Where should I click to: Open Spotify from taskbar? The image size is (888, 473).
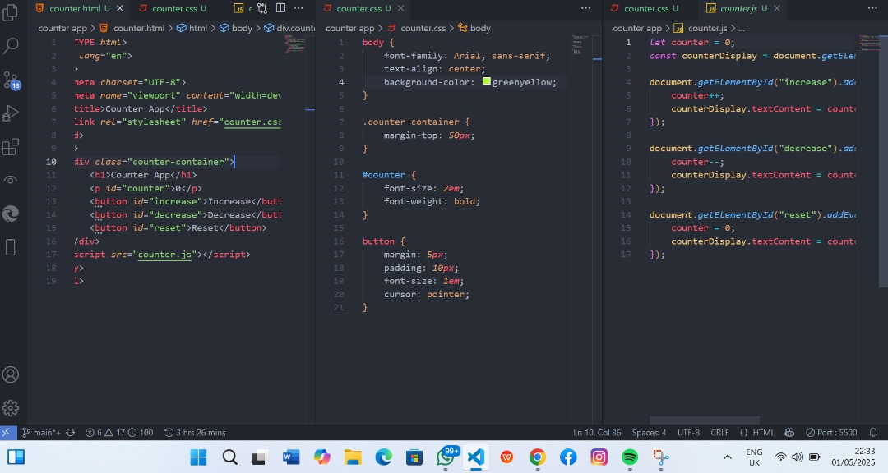(x=630, y=457)
